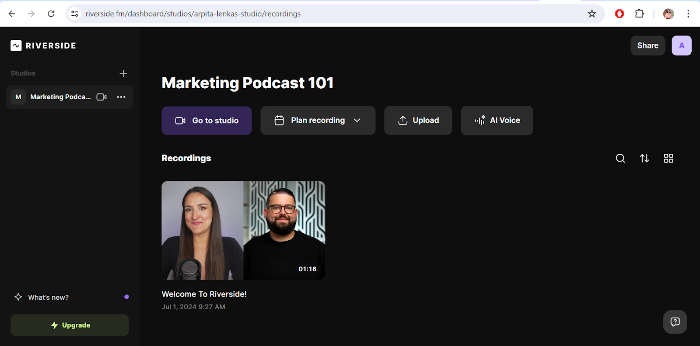Click the purple What's new notification dot
Screen dimensions: 700x346
[x=126, y=297]
